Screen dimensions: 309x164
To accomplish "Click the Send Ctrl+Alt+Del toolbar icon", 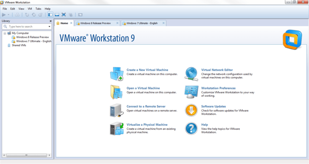I will point(17,15).
